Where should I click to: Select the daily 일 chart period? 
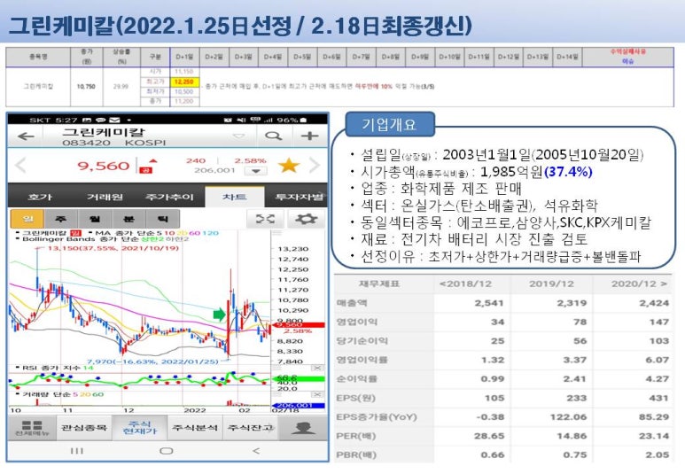(27, 219)
